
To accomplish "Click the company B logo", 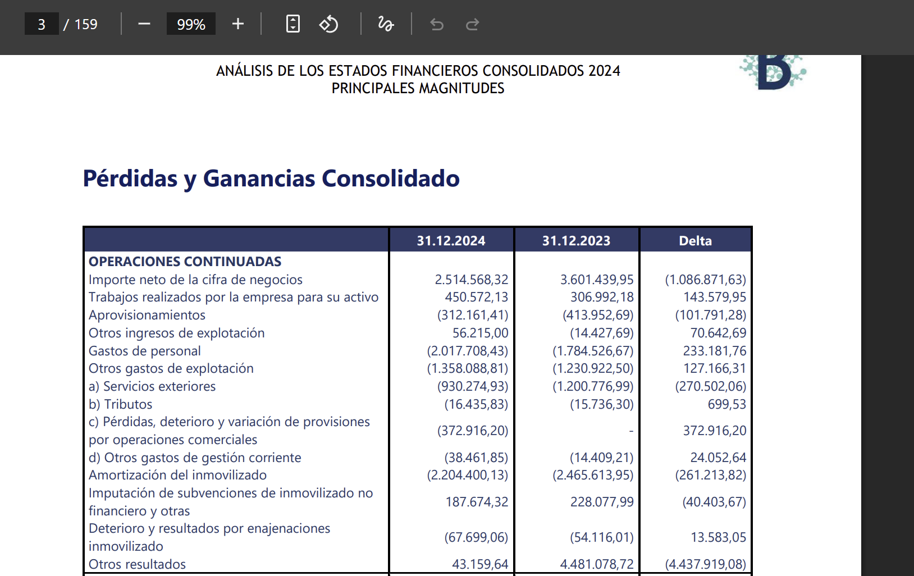I will click(x=773, y=72).
